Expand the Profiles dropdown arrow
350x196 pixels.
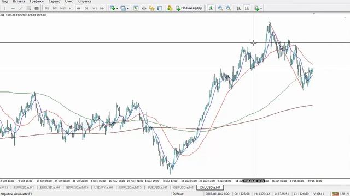tap(127, 9)
